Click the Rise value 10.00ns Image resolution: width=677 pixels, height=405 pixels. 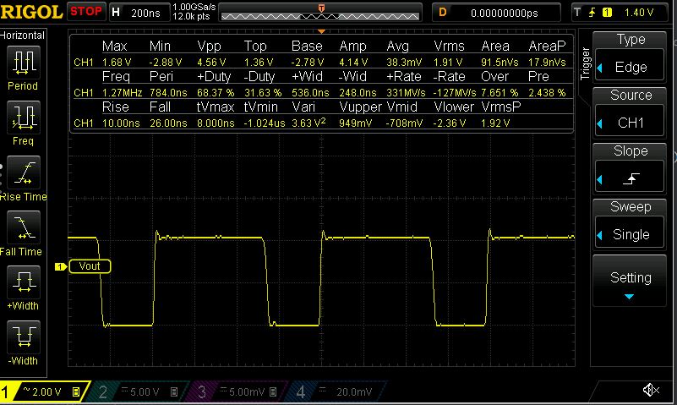121,123
